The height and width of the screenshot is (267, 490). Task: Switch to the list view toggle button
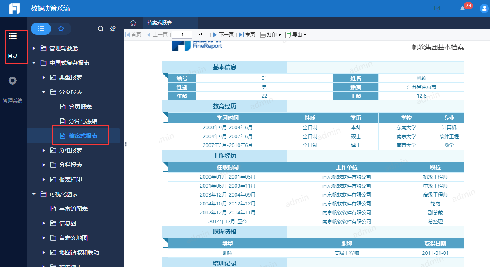41,29
